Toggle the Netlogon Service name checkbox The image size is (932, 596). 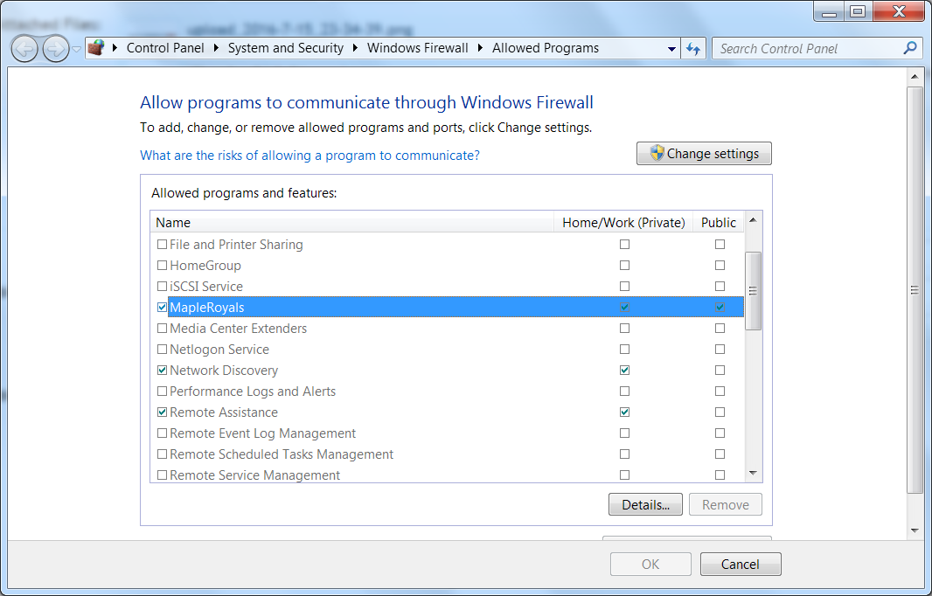pyautogui.click(x=163, y=350)
